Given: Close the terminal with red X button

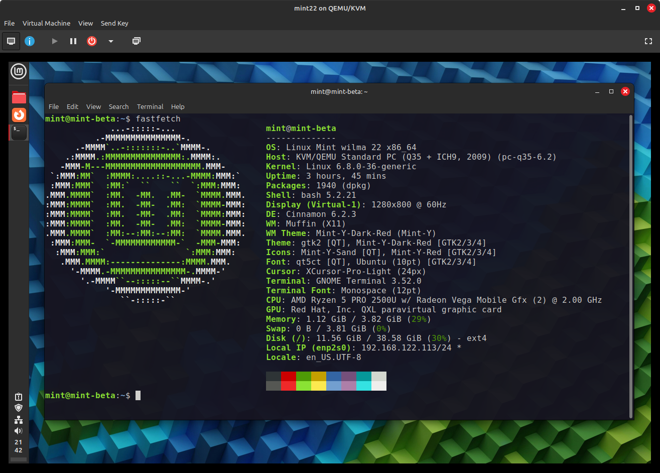Looking at the screenshot, I should point(625,91).
